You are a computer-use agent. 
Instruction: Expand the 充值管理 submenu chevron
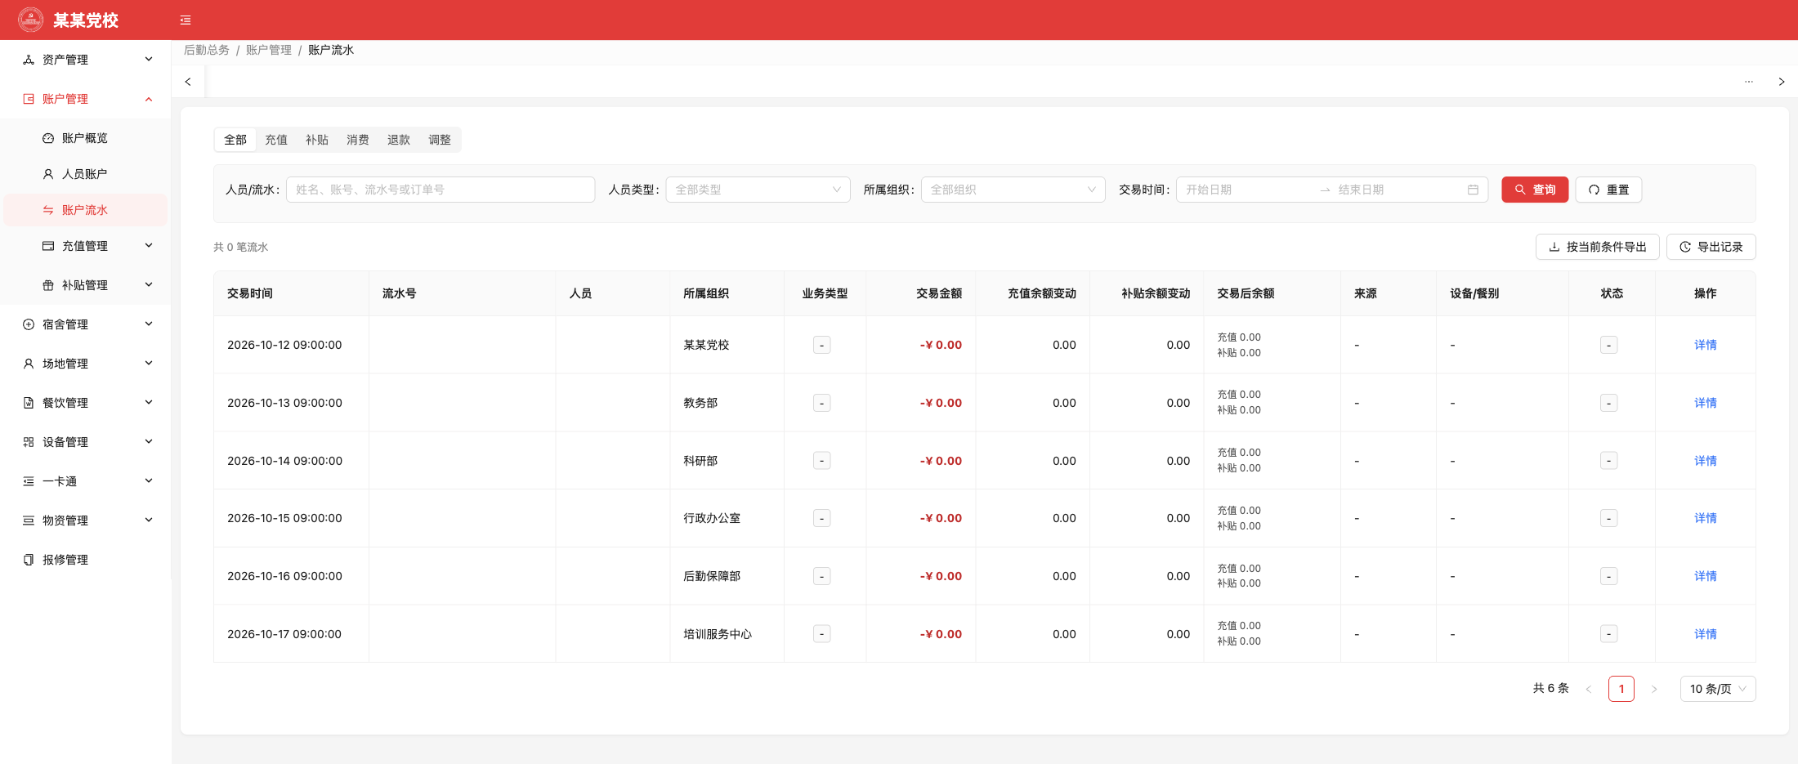tap(149, 245)
